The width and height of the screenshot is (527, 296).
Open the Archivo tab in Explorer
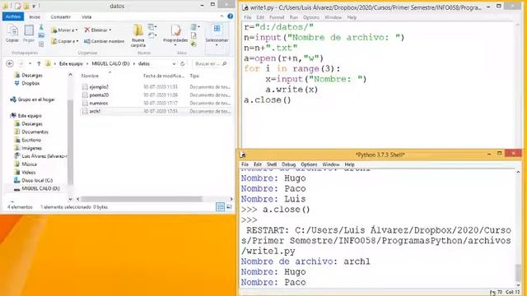point(13,16)
